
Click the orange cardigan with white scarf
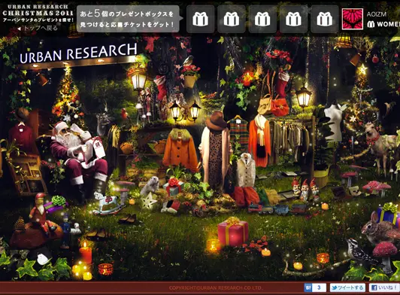(x=259, y=140)
